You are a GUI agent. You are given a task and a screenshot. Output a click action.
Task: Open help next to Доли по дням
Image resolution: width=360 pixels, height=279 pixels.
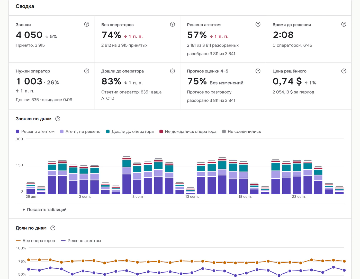[x=53, y=228]
